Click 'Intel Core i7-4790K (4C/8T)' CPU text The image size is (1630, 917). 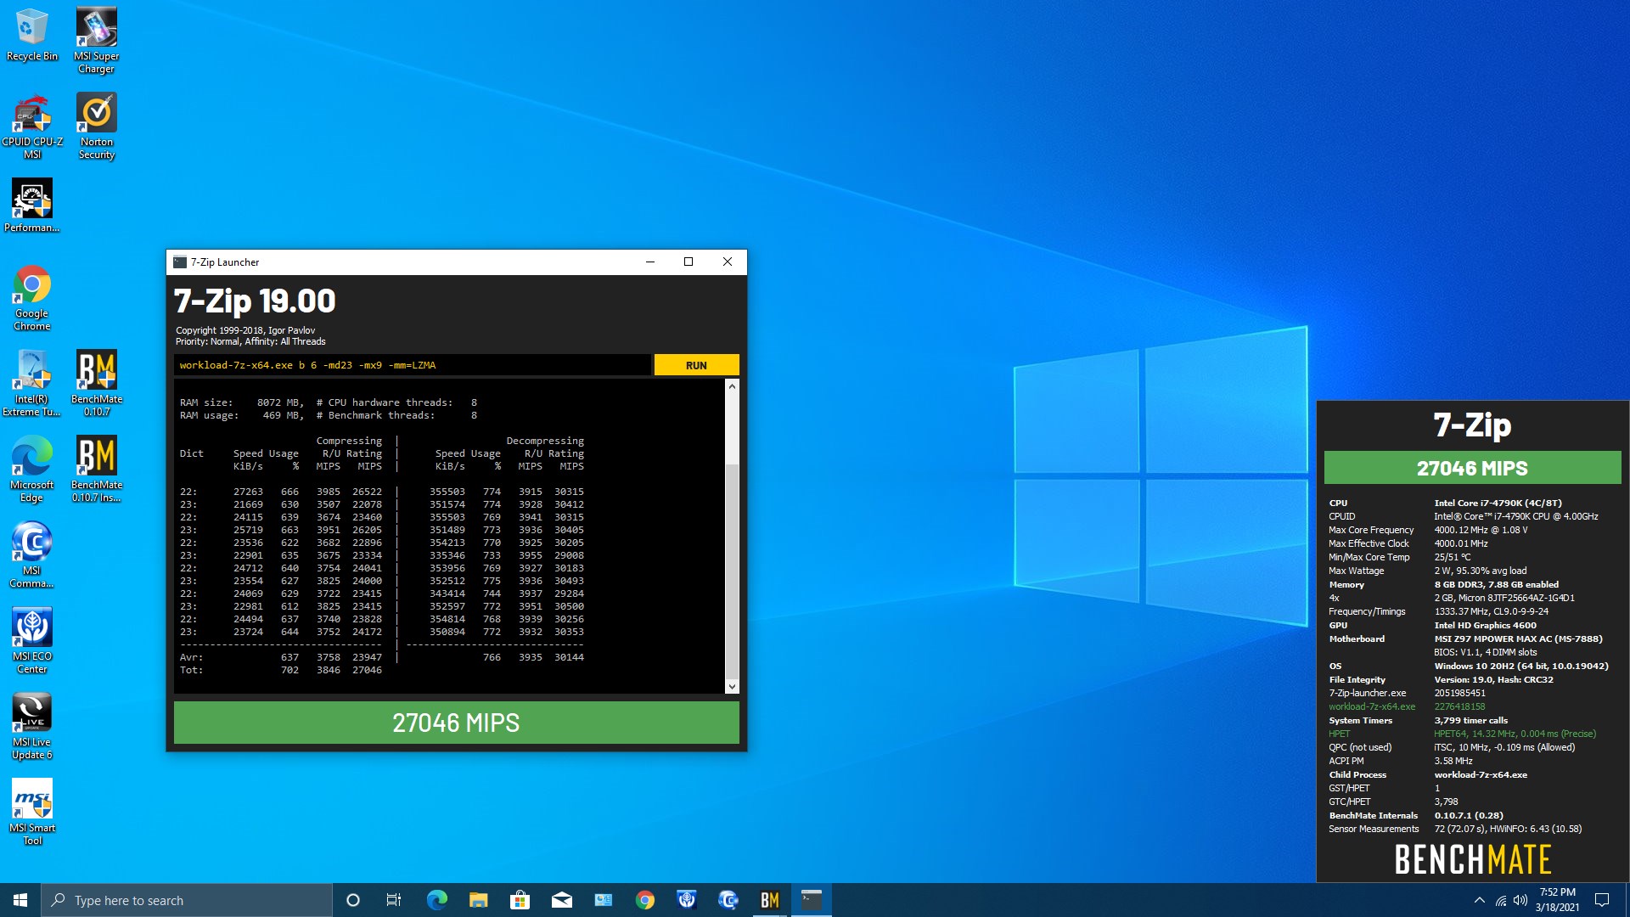click(1498, 503)
